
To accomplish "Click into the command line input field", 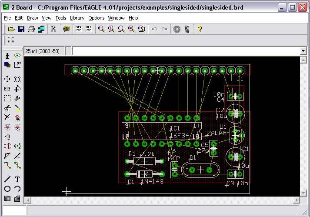I will pos(186,51).
